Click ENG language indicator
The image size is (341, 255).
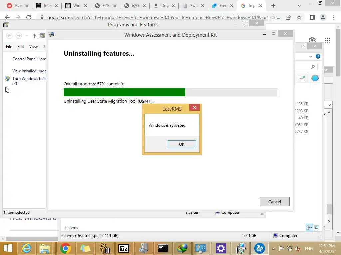309,249
